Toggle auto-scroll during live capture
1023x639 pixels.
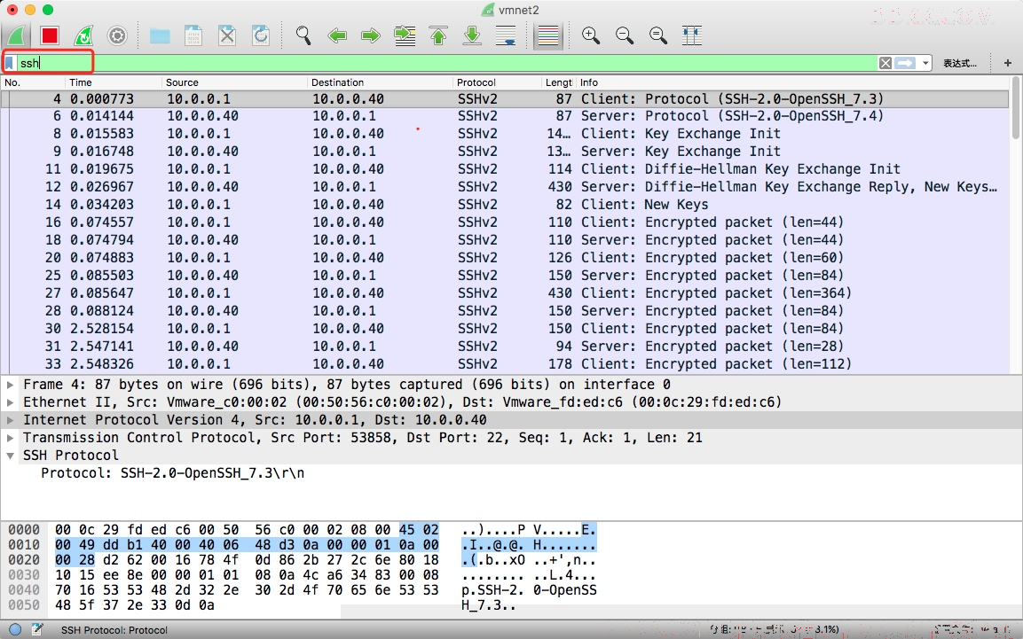point(506,35)
